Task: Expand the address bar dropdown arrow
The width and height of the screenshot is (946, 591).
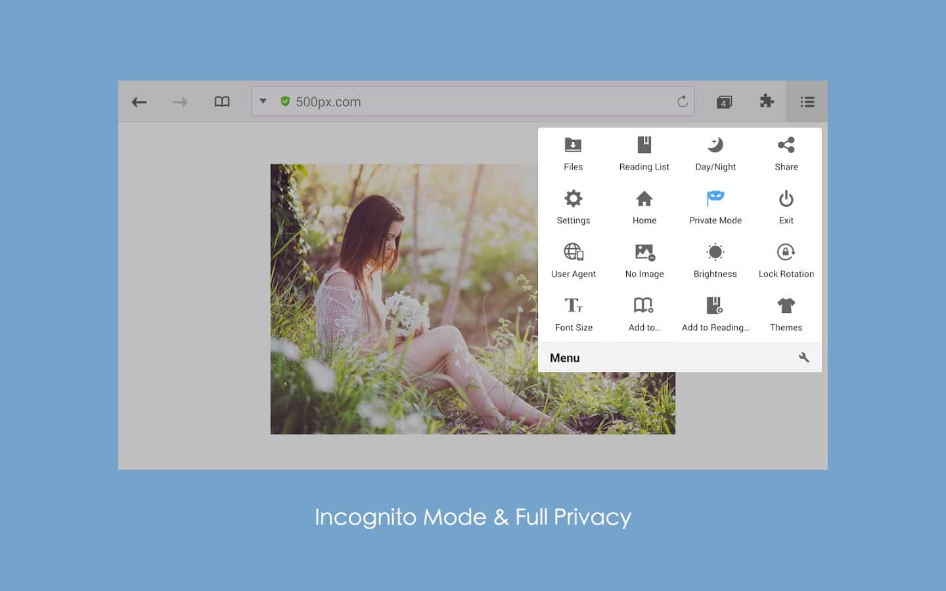Action: point(263,101)
